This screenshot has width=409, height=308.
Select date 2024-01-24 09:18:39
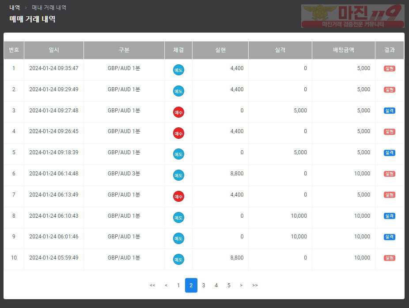click(54, 152)
